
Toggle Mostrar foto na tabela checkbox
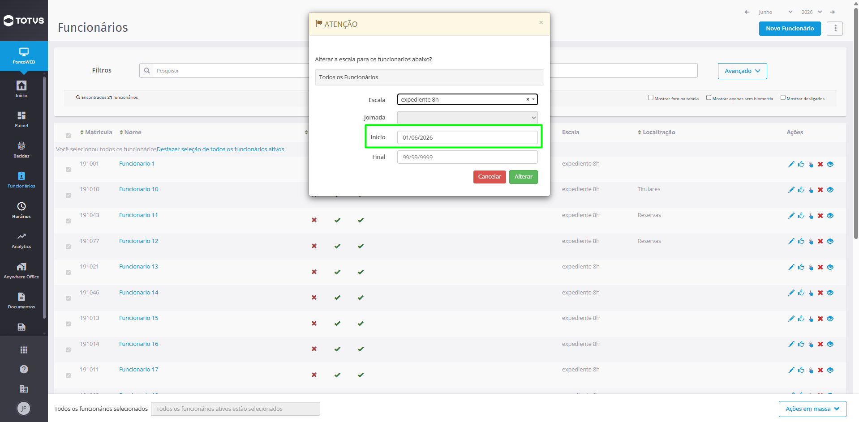650,98
